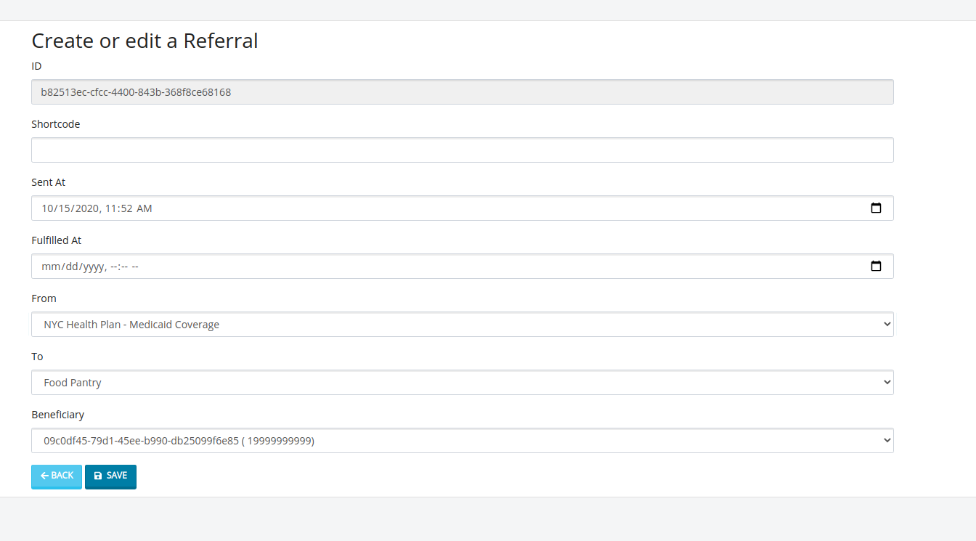976x541 pixels.
Task: Click the AM indicator in Sent At
Action: point(145,208)
